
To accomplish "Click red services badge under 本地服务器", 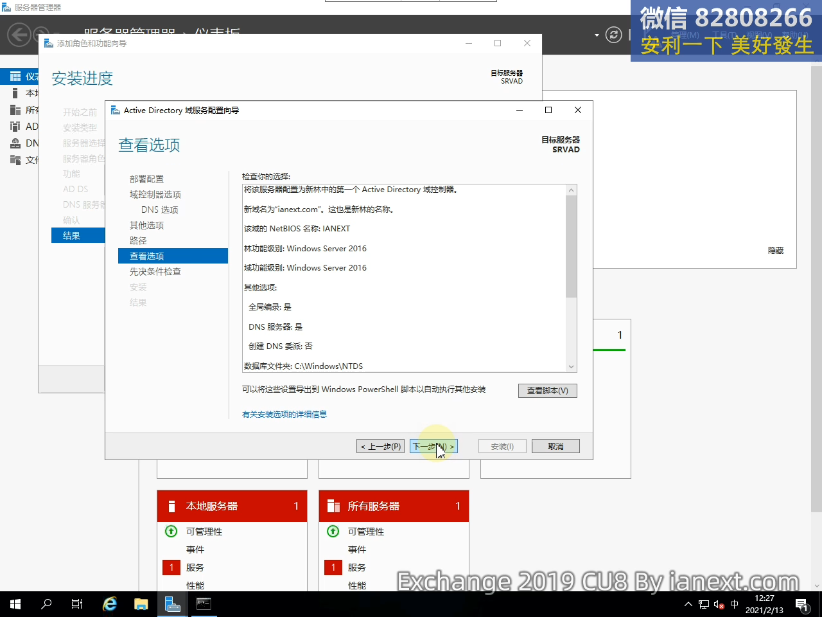I will (x=171, y=568).
